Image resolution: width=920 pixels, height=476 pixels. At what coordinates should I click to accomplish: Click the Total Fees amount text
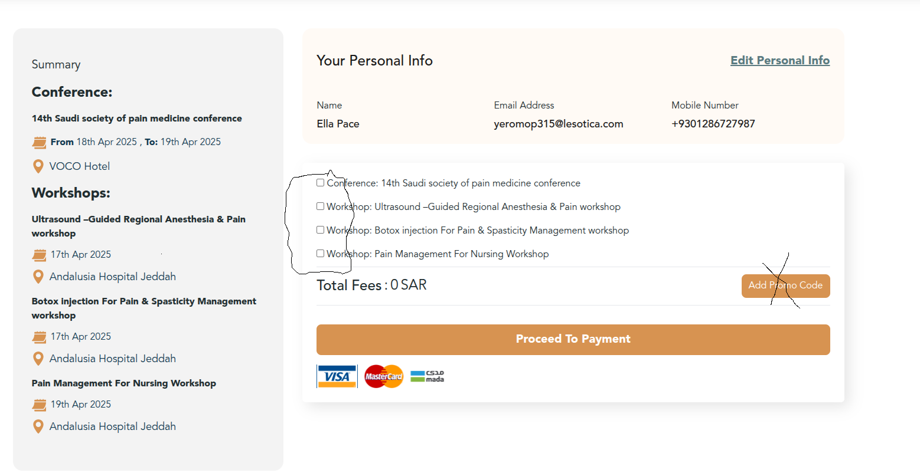point(408,285)
